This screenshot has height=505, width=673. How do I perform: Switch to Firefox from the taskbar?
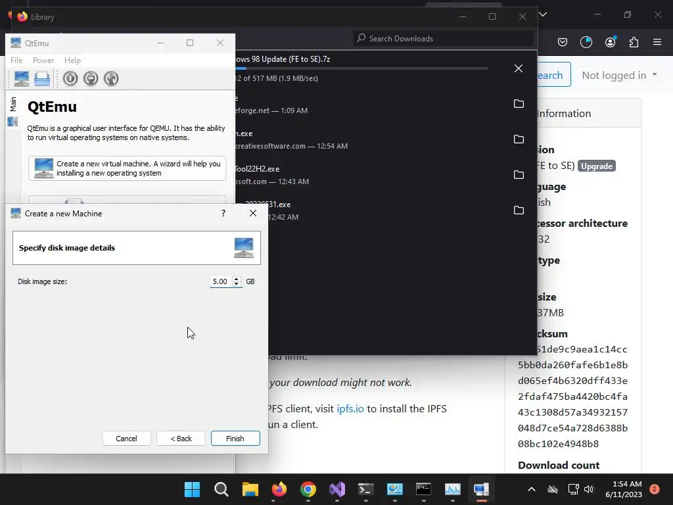point(279,489)
